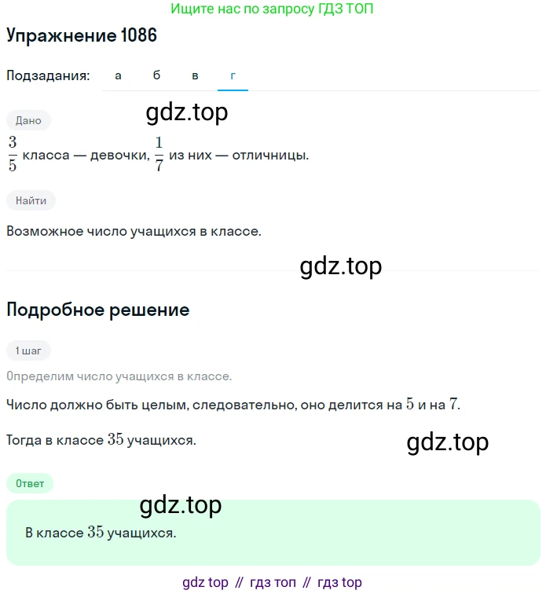
Task: Click the answer box with 35 учащихся
Action: 273,533
